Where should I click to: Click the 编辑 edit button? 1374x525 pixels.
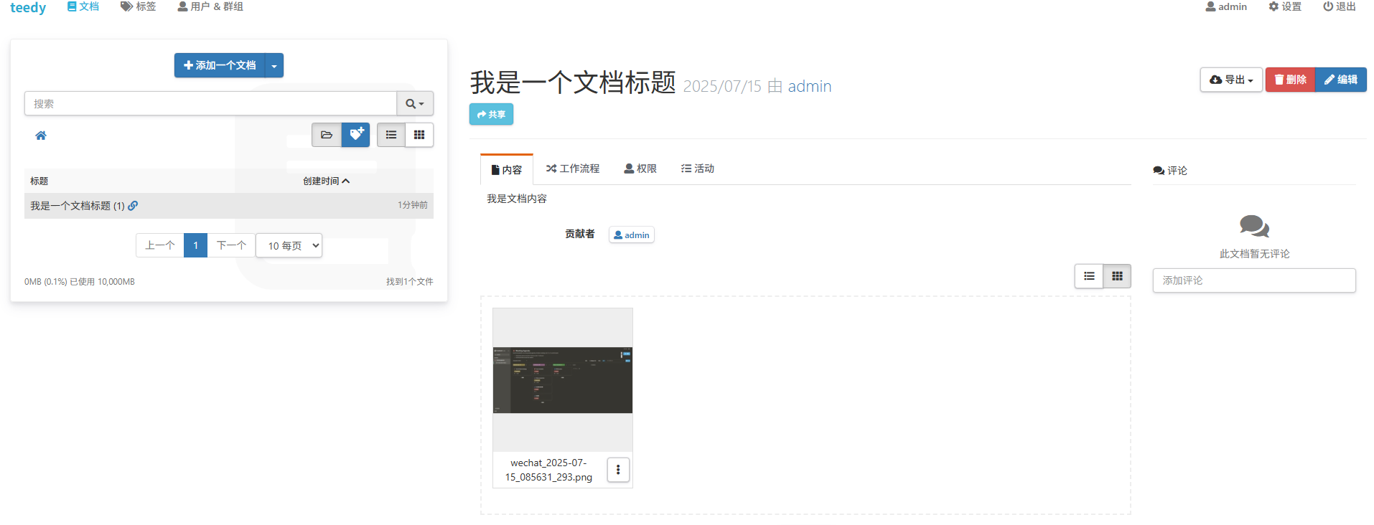pos(1341,80)
